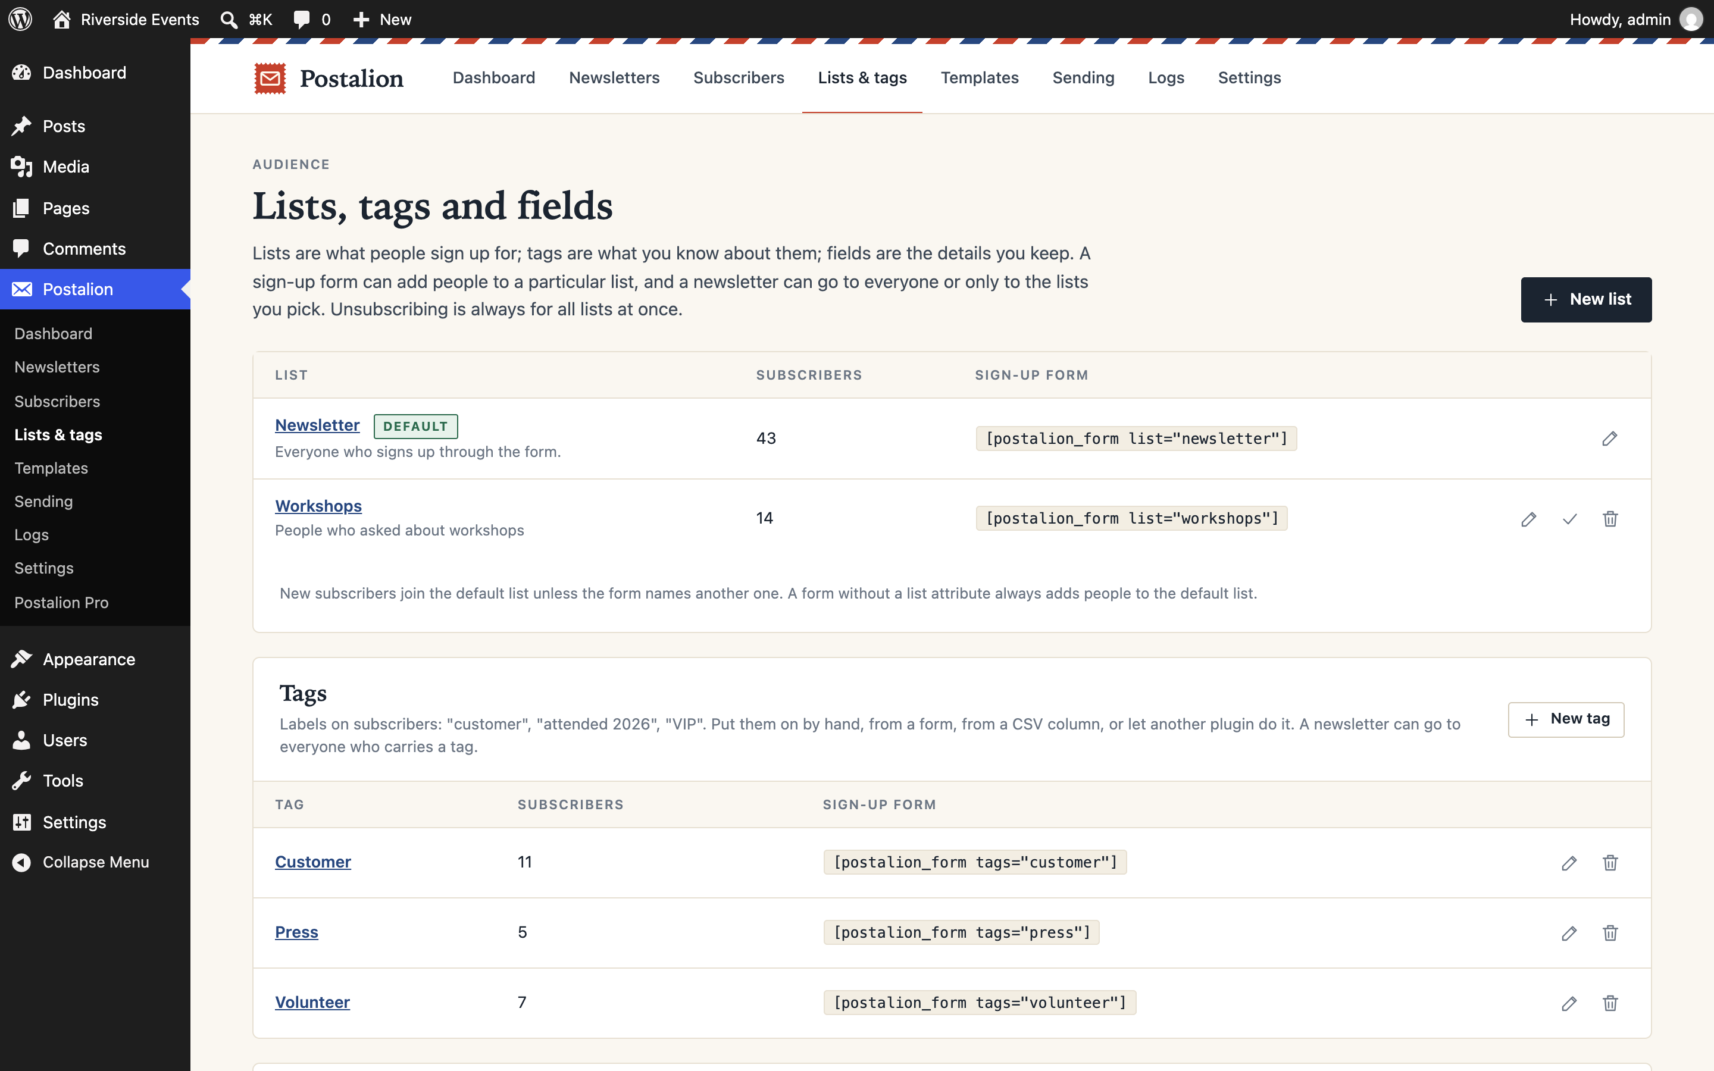Screen dimensions: 1714x1071
Task: Open the Volunteer tag link
Action: pyautogui.click(x=312, y=1003)
